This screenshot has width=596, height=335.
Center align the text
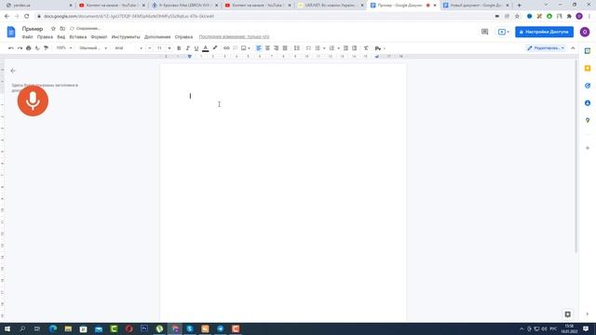pyautogui.click(x=267, y=48)
